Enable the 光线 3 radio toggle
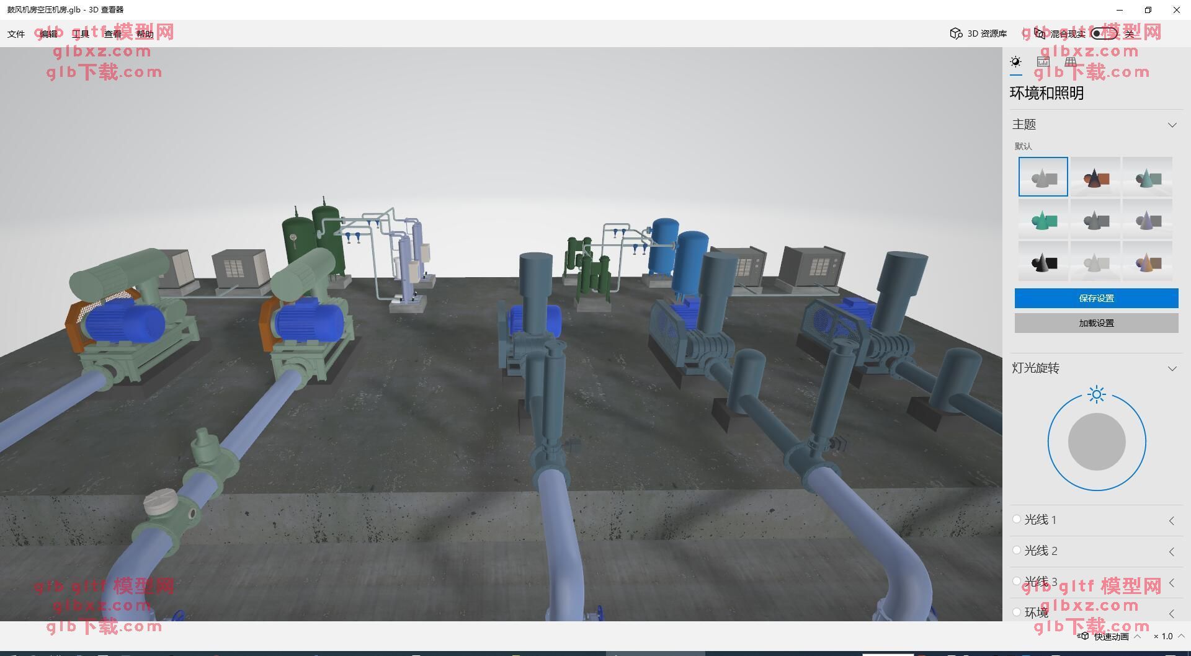1191x656 pixels. click(x=1017, y=581)
